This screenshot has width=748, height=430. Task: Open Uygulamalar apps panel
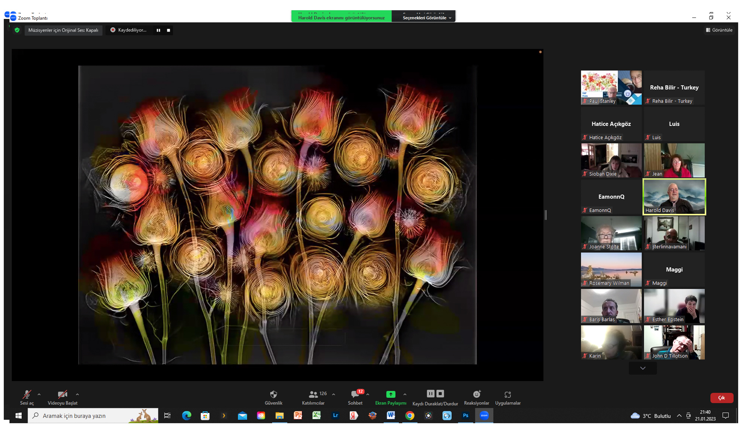click(x=508, y=397)
